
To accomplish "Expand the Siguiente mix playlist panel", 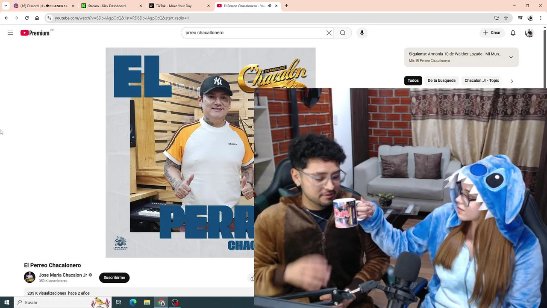I will [511, 57].
